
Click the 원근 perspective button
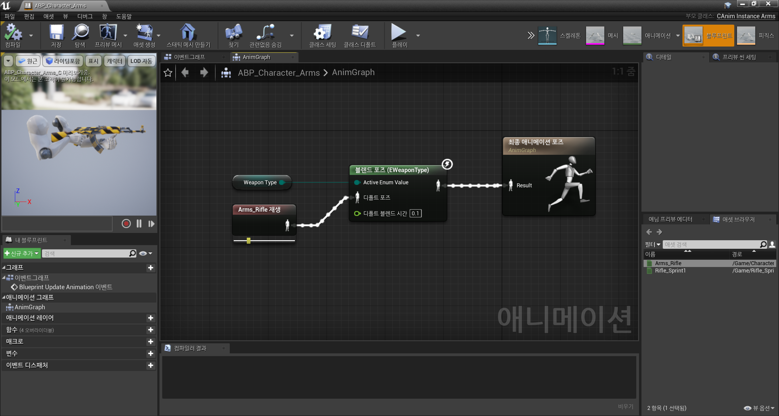[x=28, y=61]
